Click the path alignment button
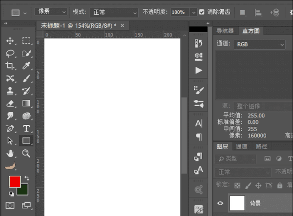293x216 pixels. (x=258, y=13)
